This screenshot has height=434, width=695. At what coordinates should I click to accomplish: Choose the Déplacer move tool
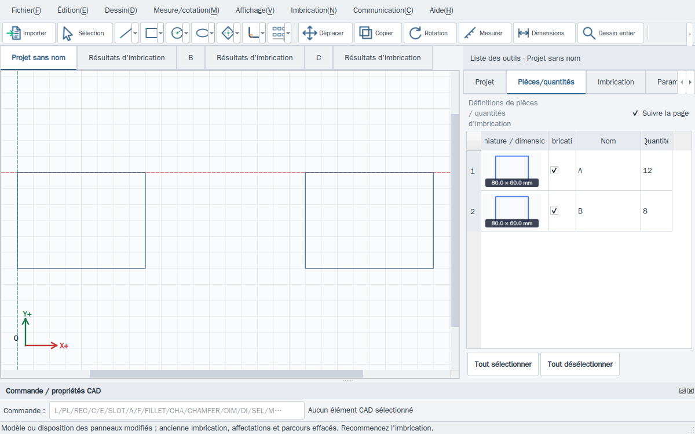[x=325, y=33]
